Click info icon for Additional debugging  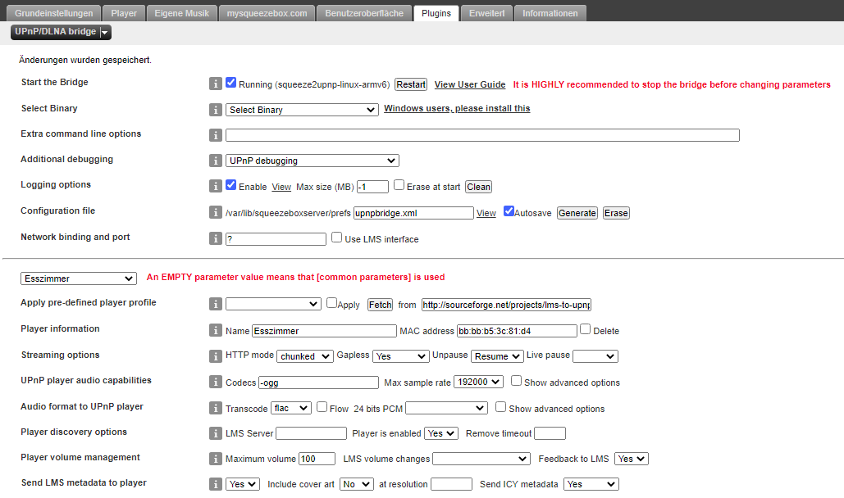coord(216,161)
